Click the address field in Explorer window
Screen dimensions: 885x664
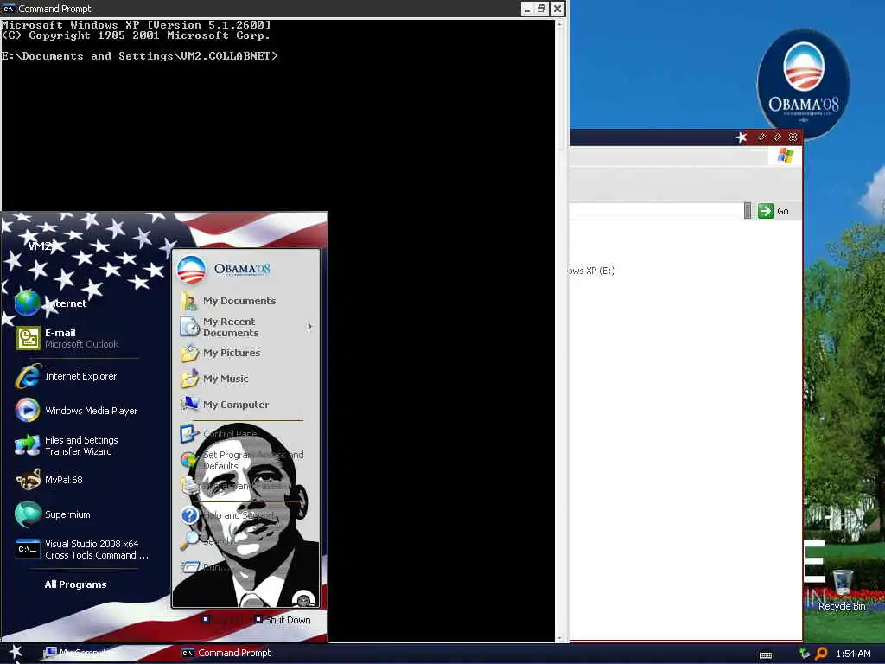pyautogui.click(x=656, y=211)
